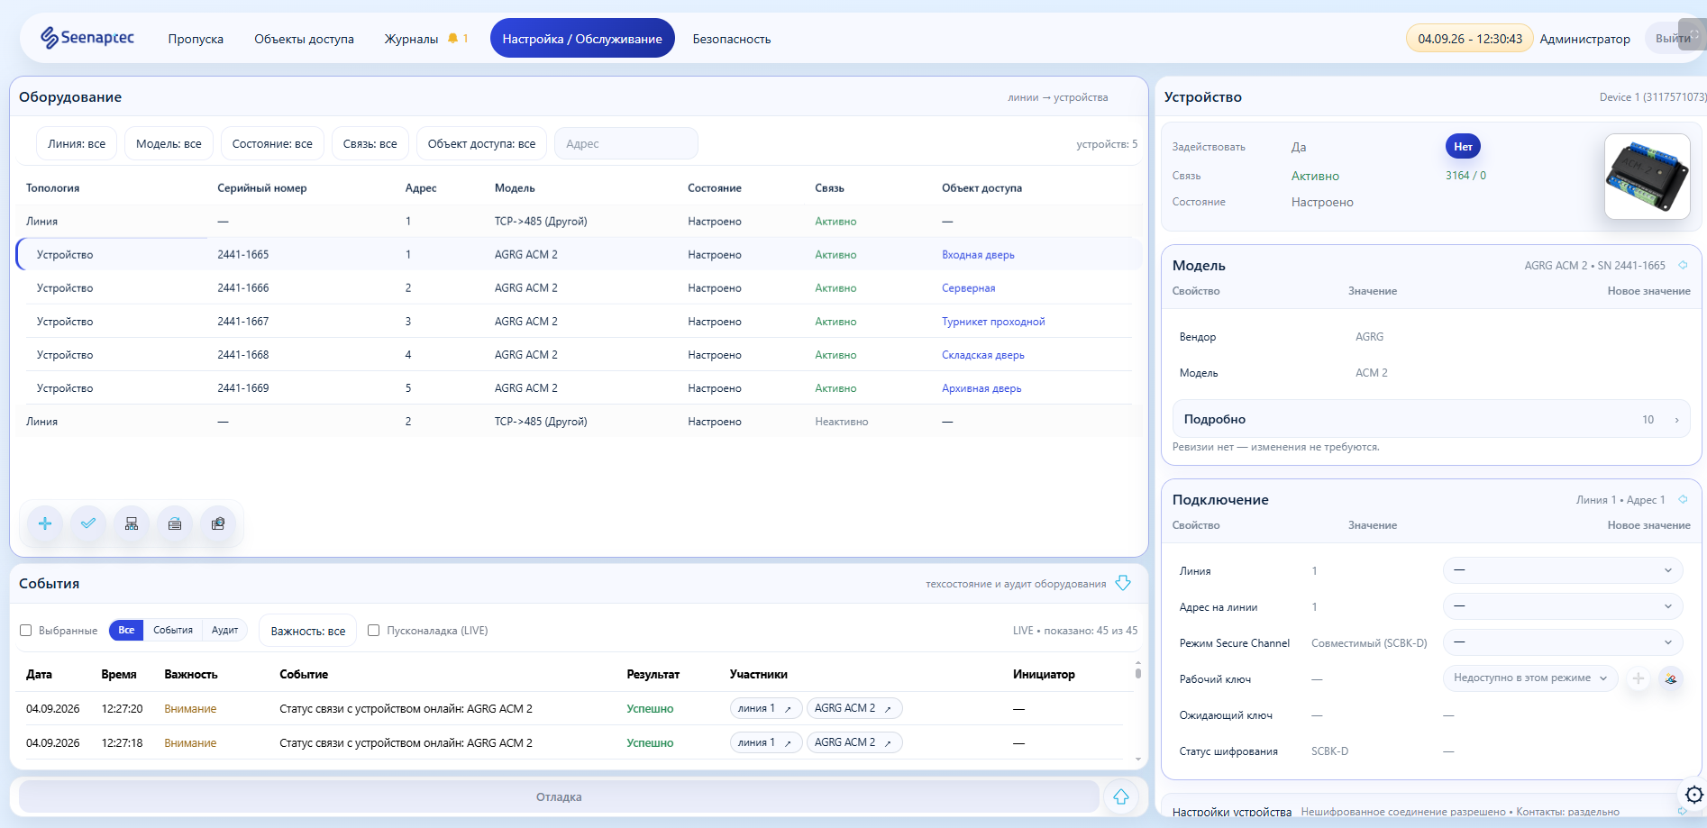Click the device refresh icon in equipment toolbar
The height and width of the screenshot is (828, 1707).
pos(175,523)
